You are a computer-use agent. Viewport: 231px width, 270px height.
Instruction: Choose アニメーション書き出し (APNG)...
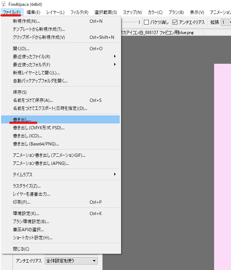pyautogui.click(x=60, y=163)
